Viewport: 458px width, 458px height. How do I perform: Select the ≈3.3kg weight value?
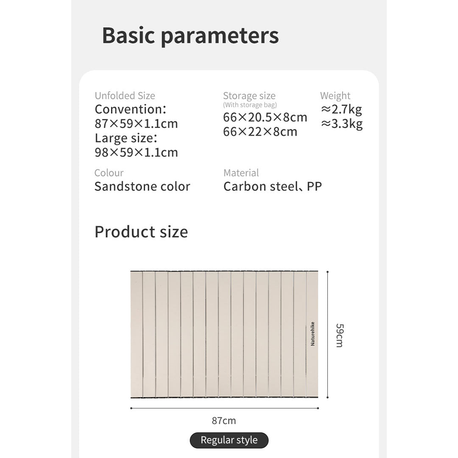point(341,124)
